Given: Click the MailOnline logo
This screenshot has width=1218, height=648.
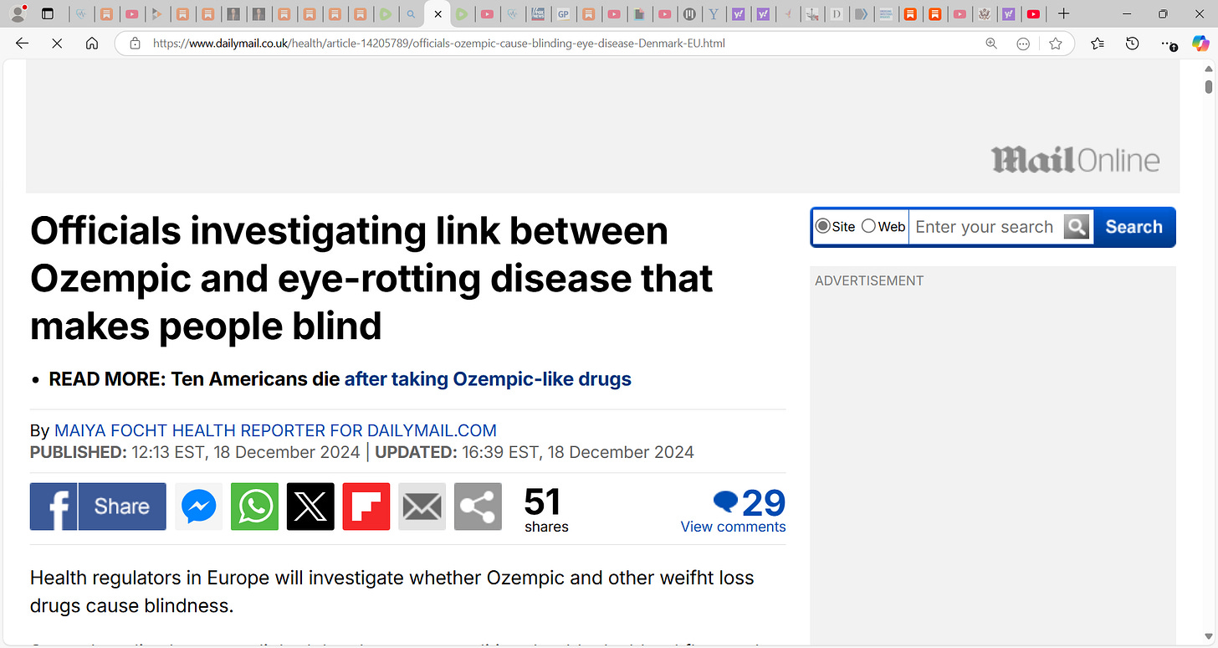Looking at the screenshot, I should pos(1076,159).
